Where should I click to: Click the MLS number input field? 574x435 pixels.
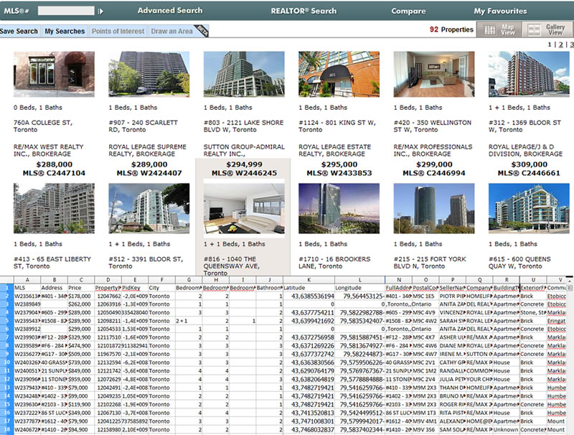coord(66,11)
